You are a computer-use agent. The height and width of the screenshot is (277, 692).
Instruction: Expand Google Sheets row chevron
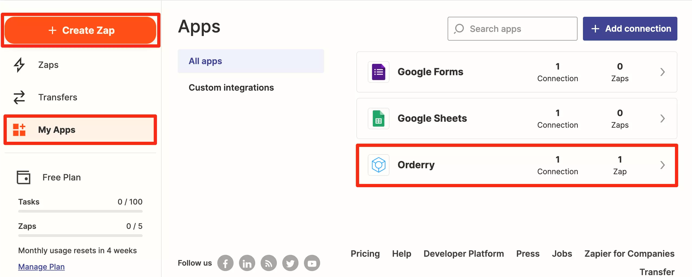point(663,118)
